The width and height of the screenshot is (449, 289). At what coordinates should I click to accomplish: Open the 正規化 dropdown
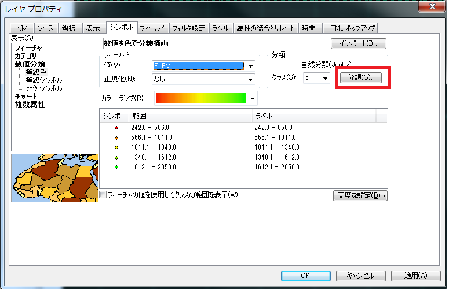click(203, 79)
